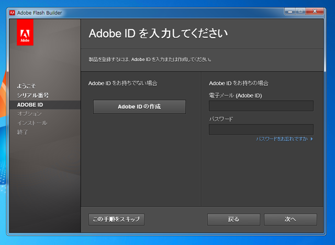Image resolution: width=335 pixels, height=245 pixels.
Task: Focus the パスワード input field
Action: pyautogui.click(x=261, y=130)
